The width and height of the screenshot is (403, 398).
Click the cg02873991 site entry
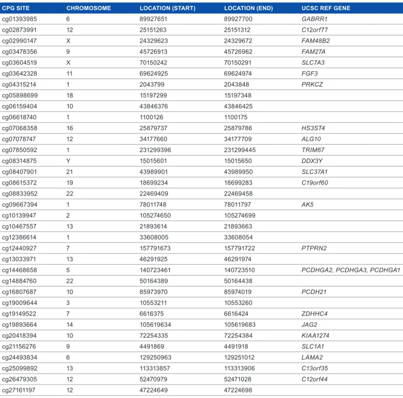(x=19, y=30)
